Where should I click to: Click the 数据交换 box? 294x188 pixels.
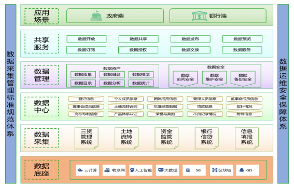click(x=190, y=50)
